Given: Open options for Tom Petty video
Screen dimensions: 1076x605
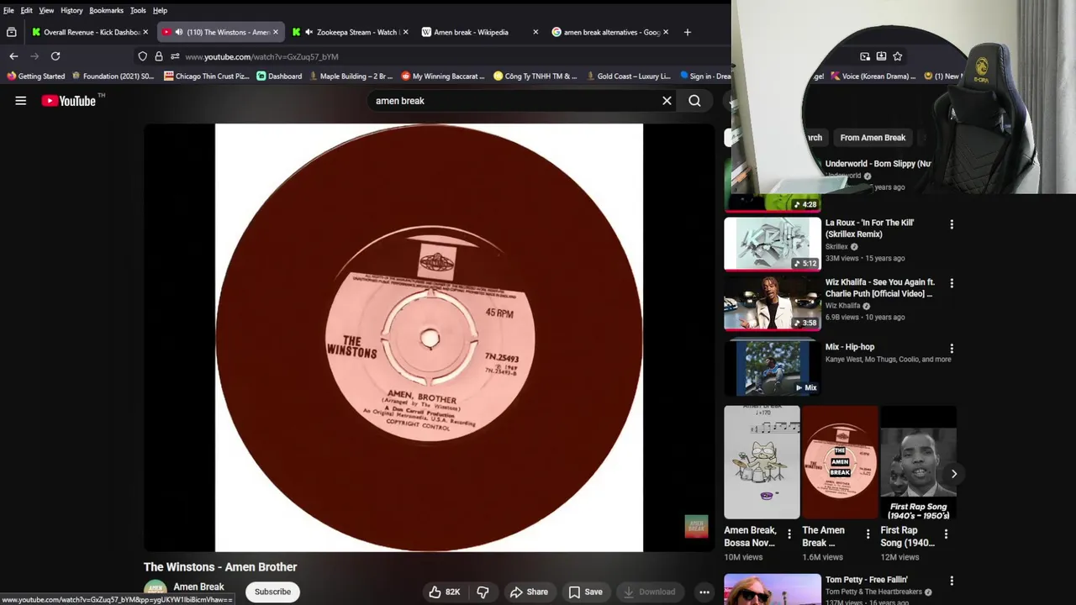Looking at the screenshot, I should point(952,581).
